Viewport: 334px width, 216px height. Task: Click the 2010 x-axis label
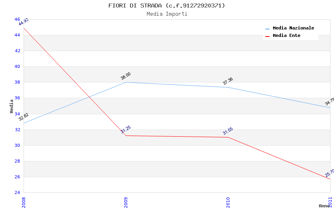(x=228, y=202)
